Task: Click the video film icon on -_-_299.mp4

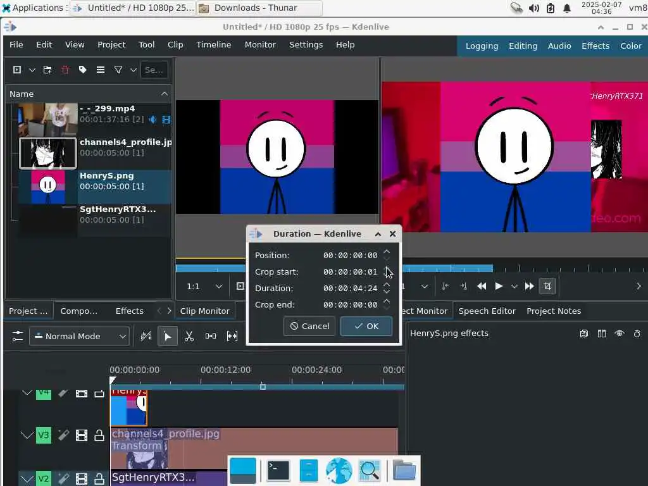Action: click(166, 120)
